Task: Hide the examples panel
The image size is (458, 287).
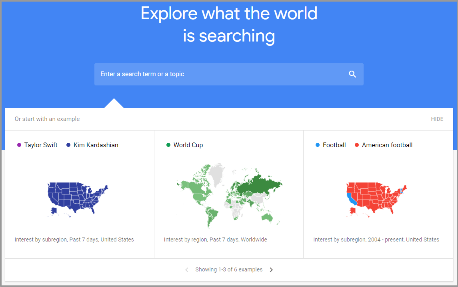Action: coord(437,119)
